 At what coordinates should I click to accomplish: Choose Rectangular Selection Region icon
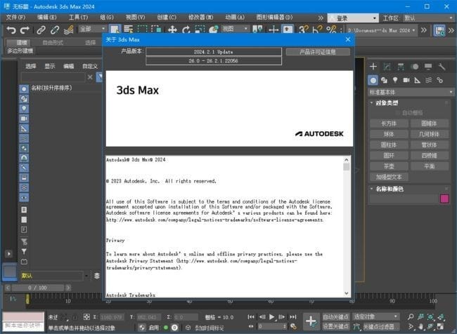tap(142, 29)
